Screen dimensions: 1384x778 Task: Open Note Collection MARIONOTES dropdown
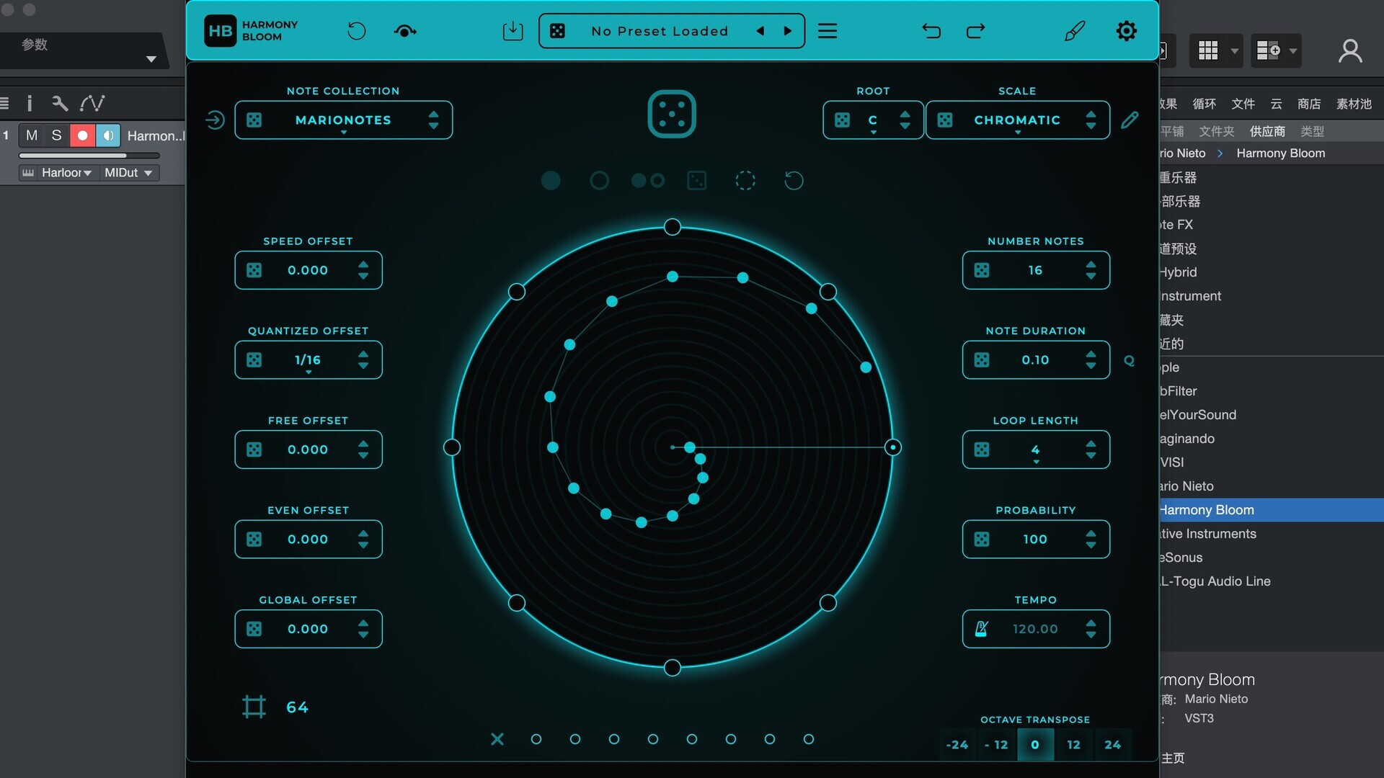click(343, 120)
